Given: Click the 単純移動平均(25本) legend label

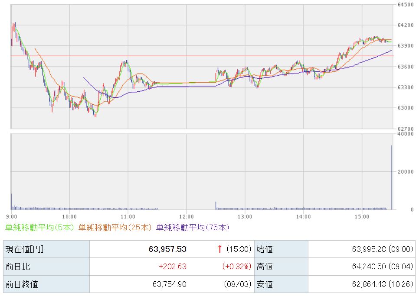Looking at the screenshot, I should [x=115, y=228].
